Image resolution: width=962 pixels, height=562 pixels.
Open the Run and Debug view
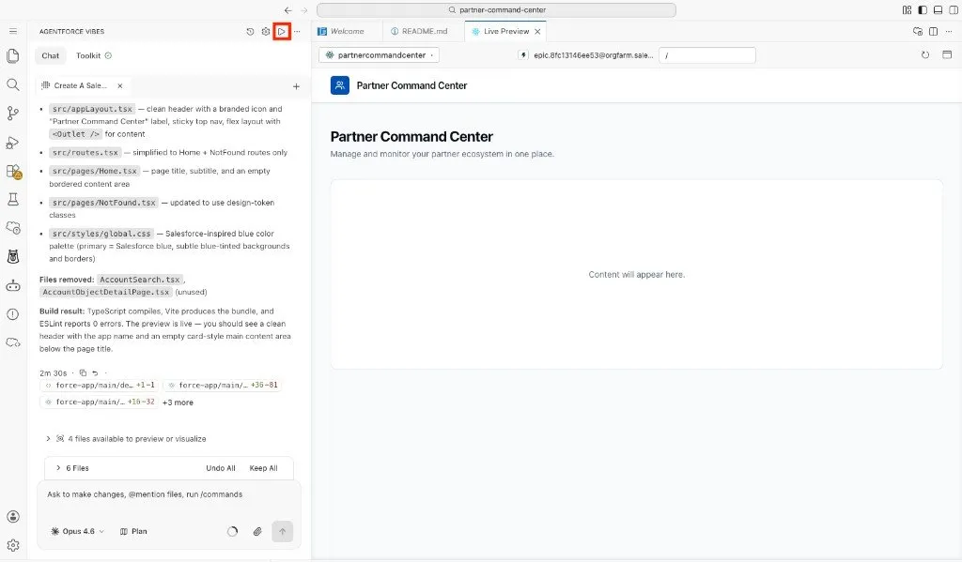pyautogui.click(x=13, y=143)
